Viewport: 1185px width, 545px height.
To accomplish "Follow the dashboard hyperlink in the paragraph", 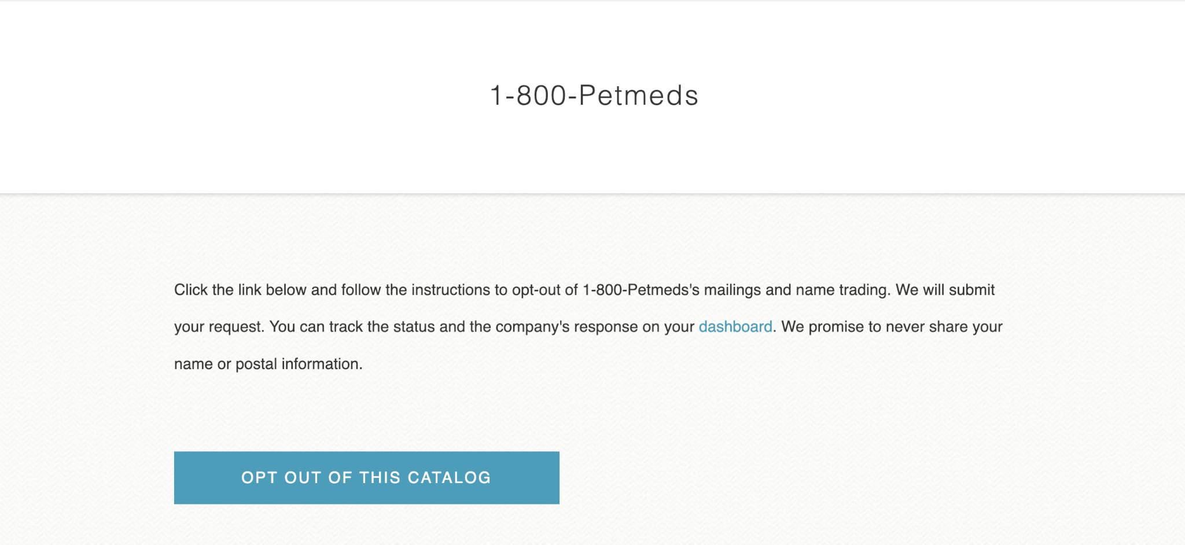I will coord(735,326).
